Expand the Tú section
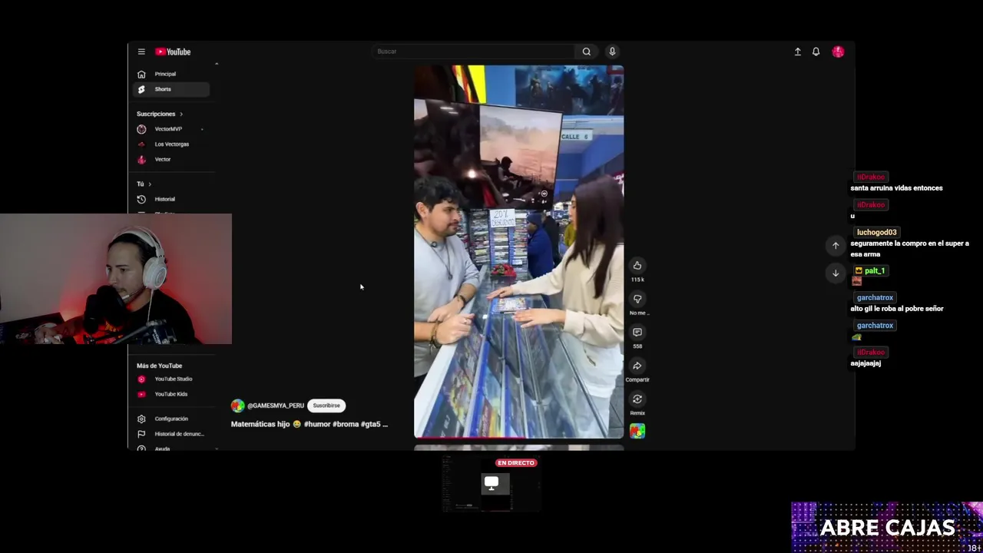 click(x=144, y=184)
